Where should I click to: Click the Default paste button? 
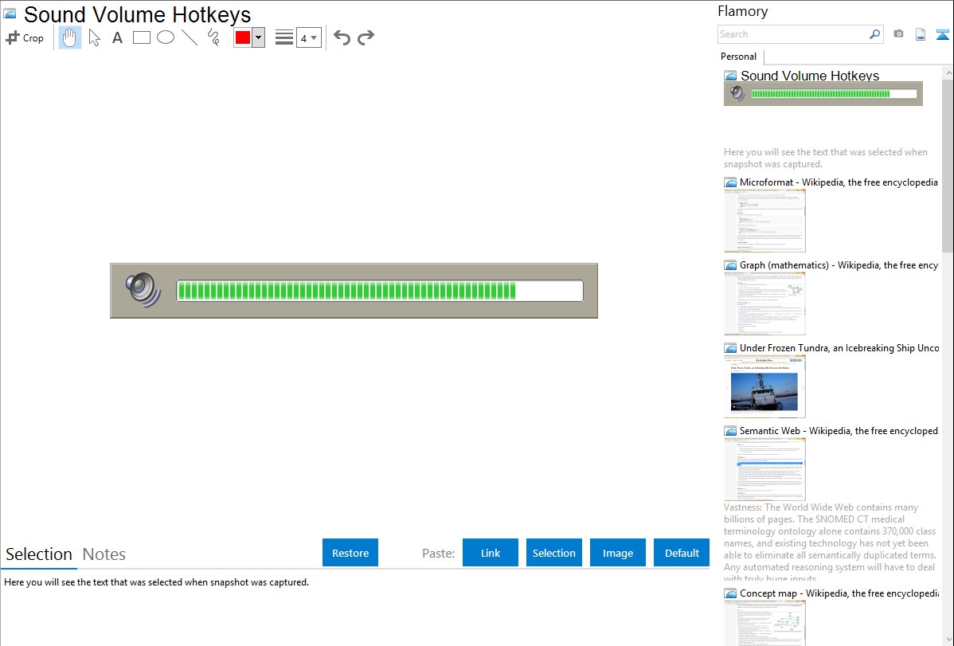(x=682, y=553)
